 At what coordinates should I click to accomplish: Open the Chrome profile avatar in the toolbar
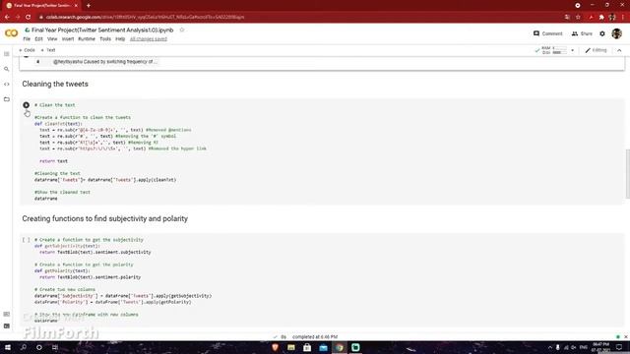(x=612, y=17)
